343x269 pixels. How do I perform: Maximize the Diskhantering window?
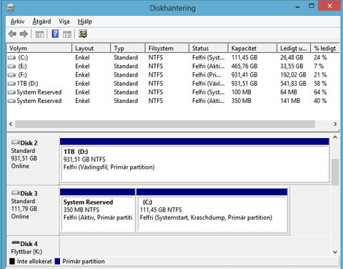pos(312,6)
